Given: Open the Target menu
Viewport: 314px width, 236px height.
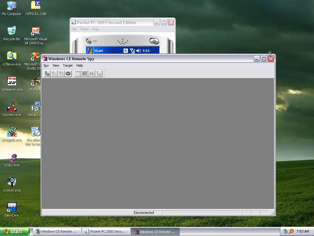Looking at the screenshot, I should (68, 65).
